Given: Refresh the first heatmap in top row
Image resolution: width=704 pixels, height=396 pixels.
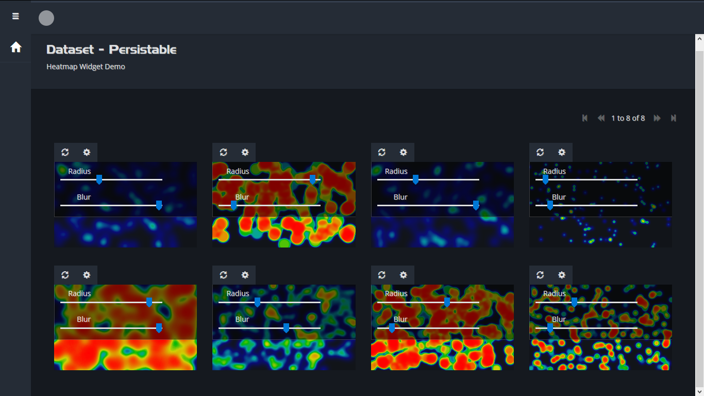Looking at the screenshot, I should (65, 152).
